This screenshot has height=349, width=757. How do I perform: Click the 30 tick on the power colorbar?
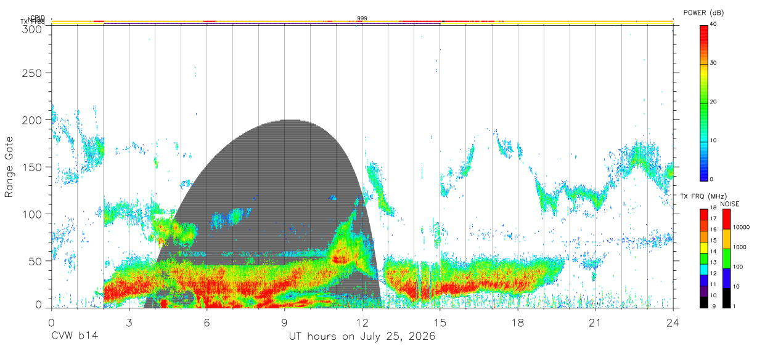pos(714,63)
